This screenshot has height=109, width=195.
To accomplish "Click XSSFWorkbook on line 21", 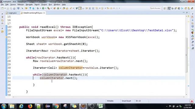I will [x=76, y=37].
